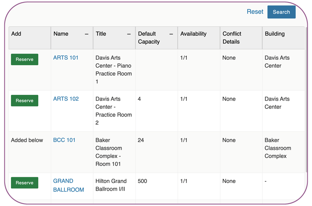Image resolution: width=312 pixels, height=206 pixels.
Task: Click the Reset link
Action: point(255,12)
